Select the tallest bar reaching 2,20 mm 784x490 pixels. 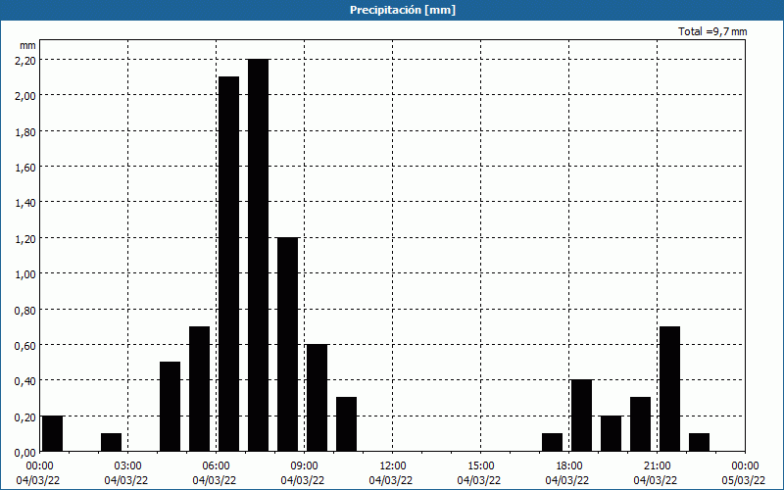[258, 255]
